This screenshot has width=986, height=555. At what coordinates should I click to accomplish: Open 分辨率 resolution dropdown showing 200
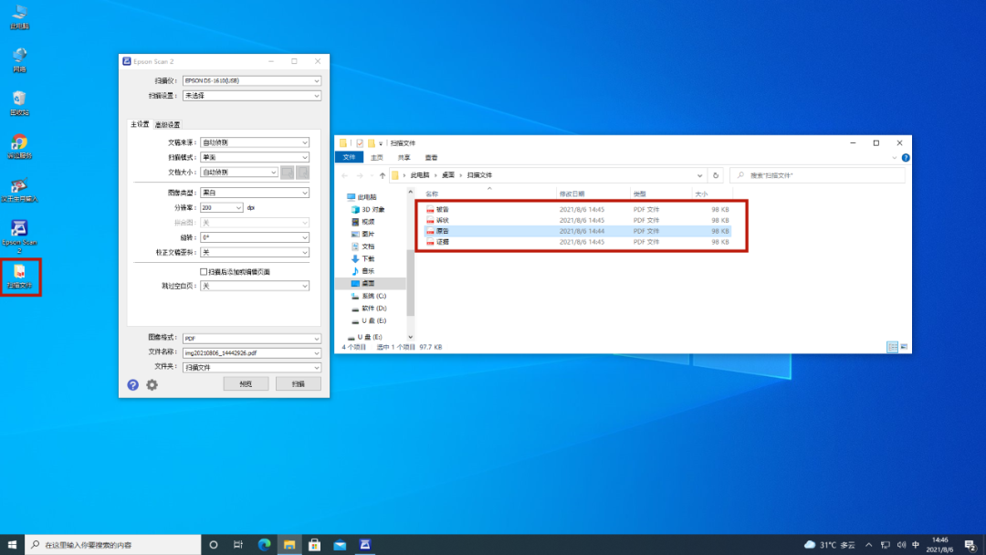221,207
